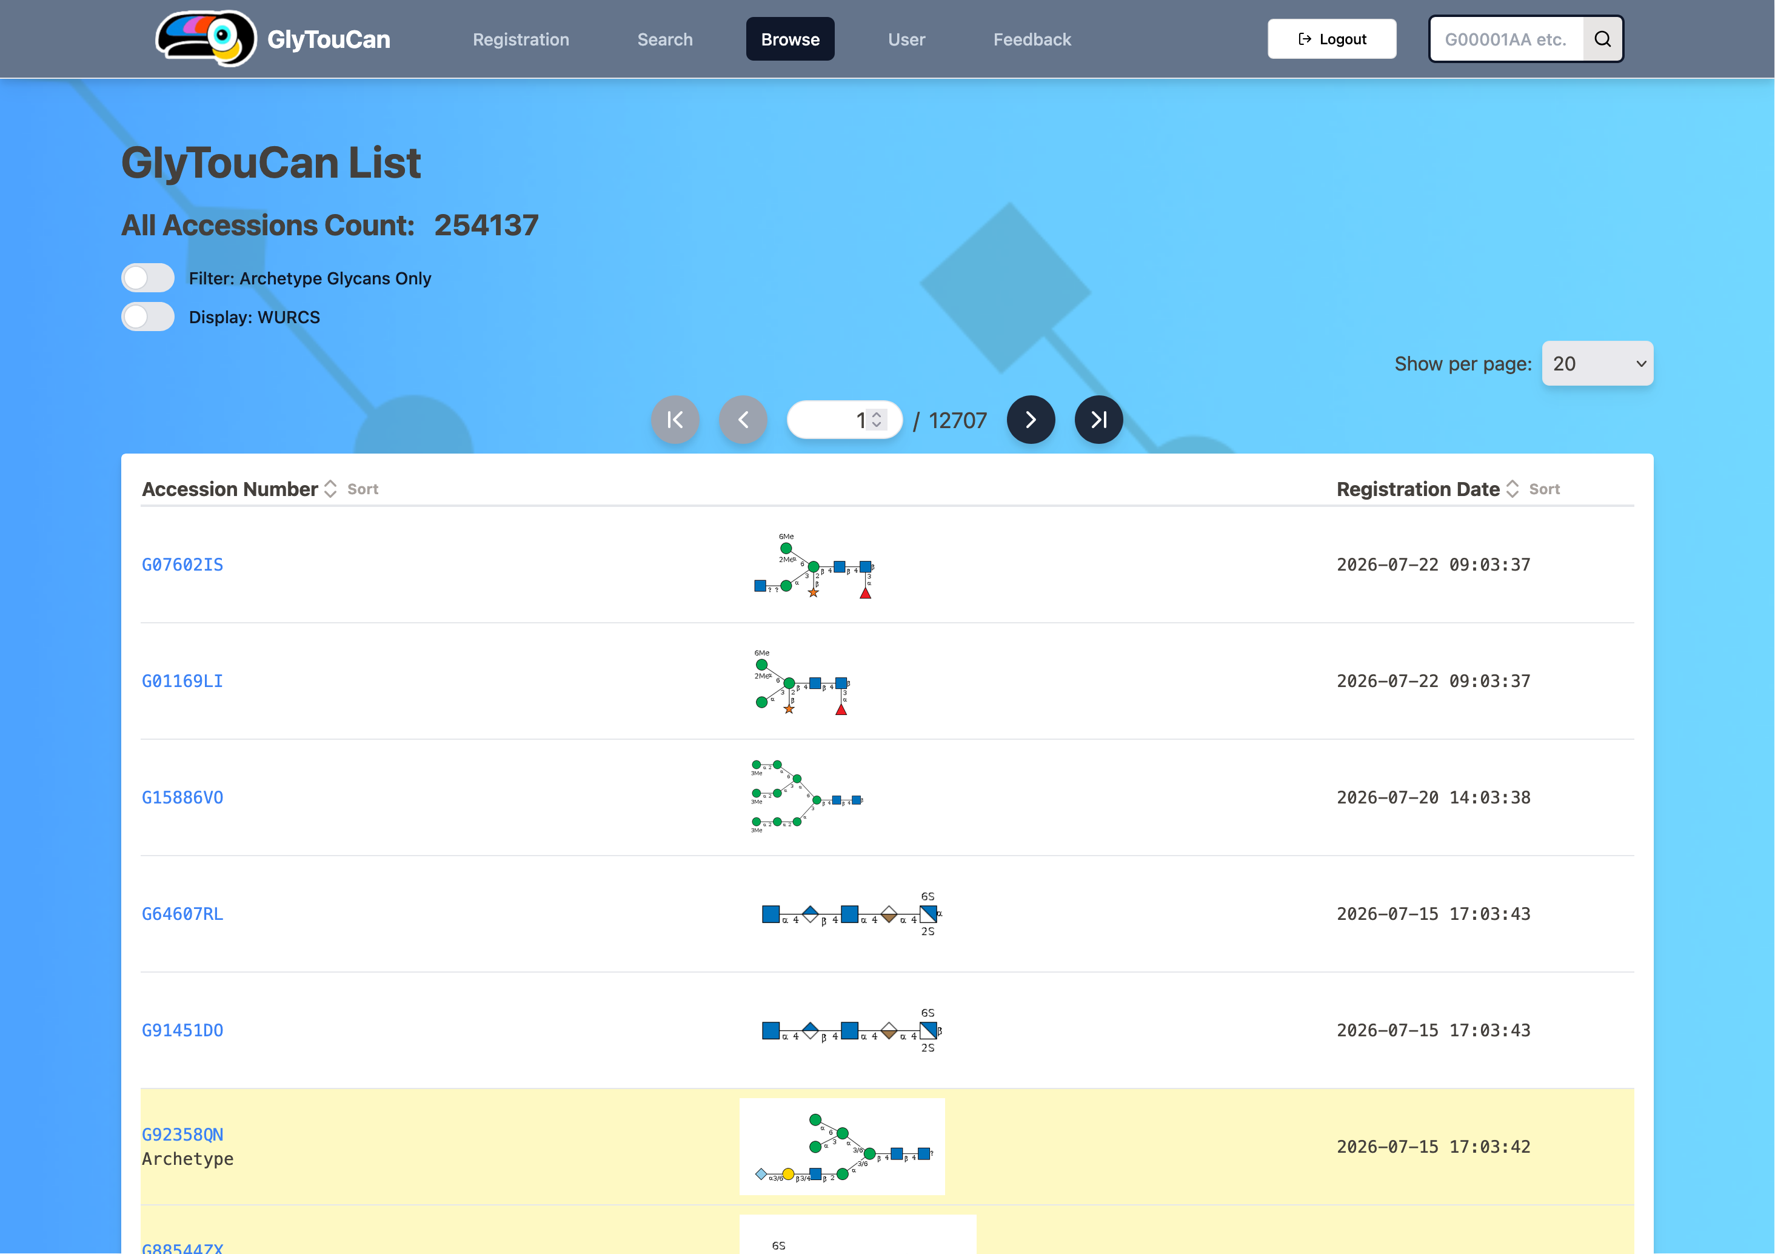Sort by Registration Date arrows icon

[x=1512, y=489]
